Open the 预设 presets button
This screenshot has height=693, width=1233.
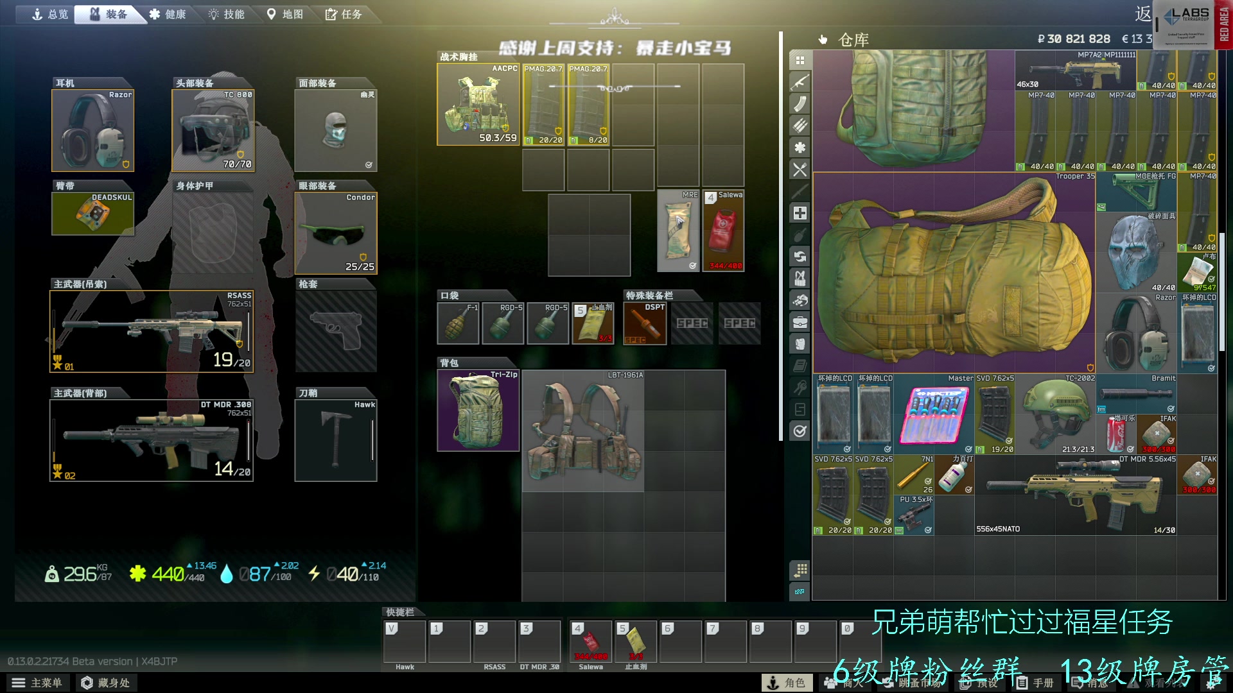[x=980, y=683]
